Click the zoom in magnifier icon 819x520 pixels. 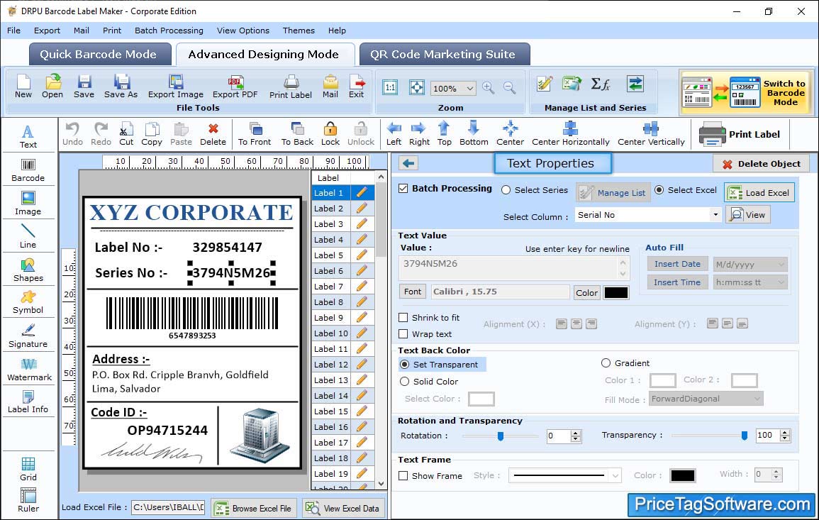pos(489,88)
